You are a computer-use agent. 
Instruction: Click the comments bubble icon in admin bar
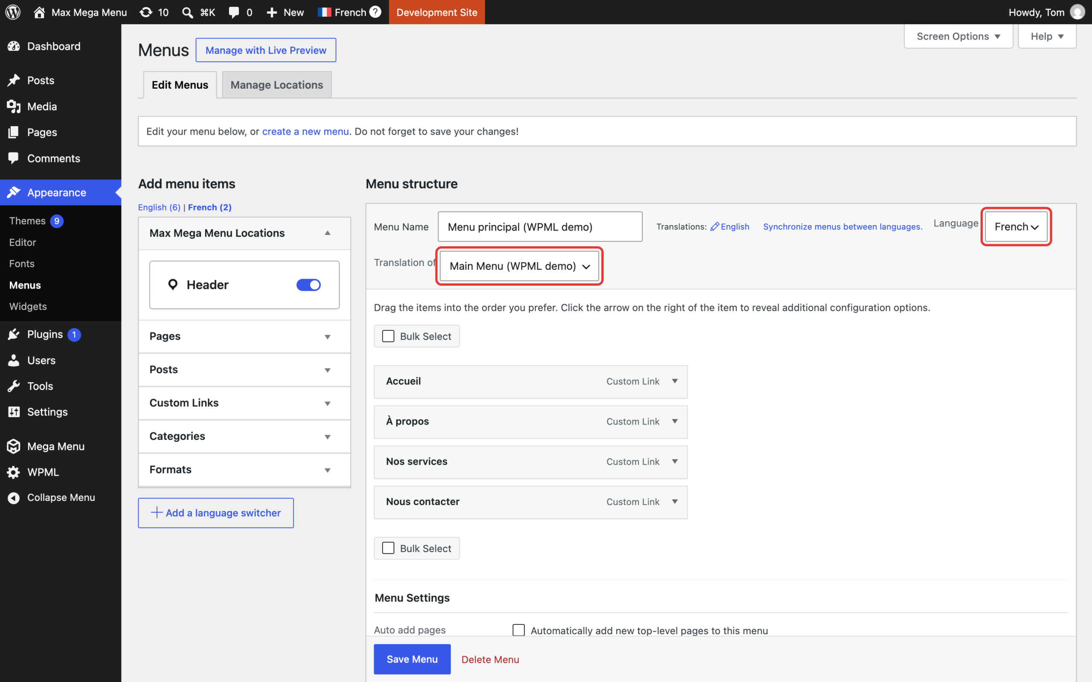coord(234,12)
